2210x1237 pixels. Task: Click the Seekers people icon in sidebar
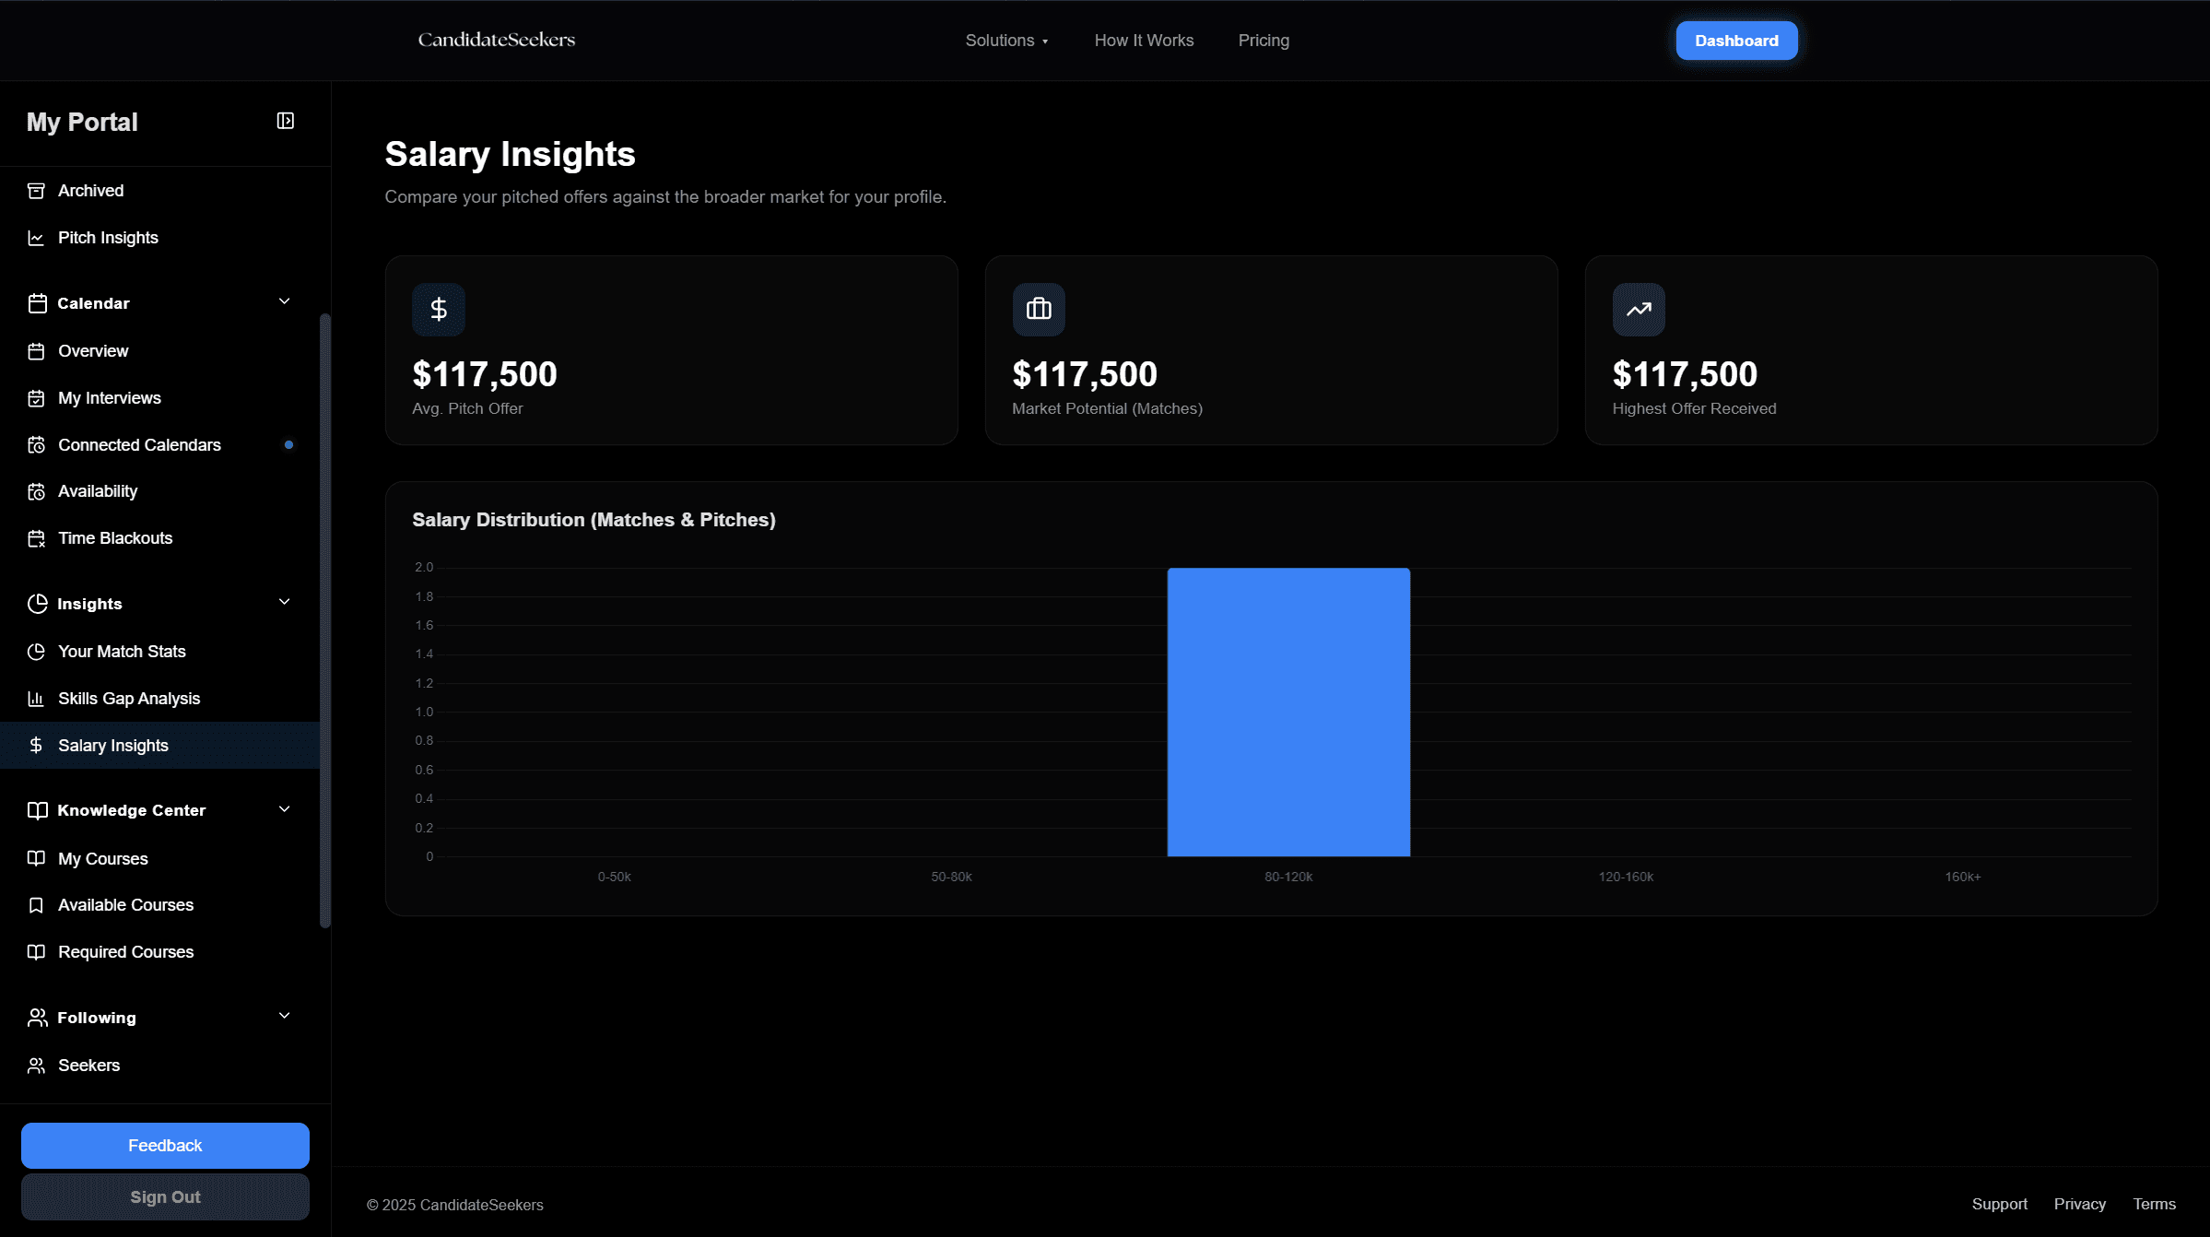click(x=37, y=1065)
